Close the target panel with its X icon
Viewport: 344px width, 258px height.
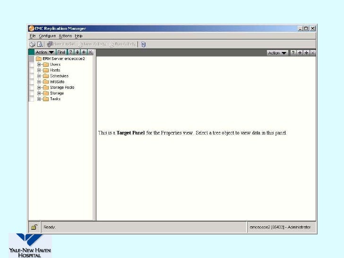pyautogui.click(x=313, y=53)
